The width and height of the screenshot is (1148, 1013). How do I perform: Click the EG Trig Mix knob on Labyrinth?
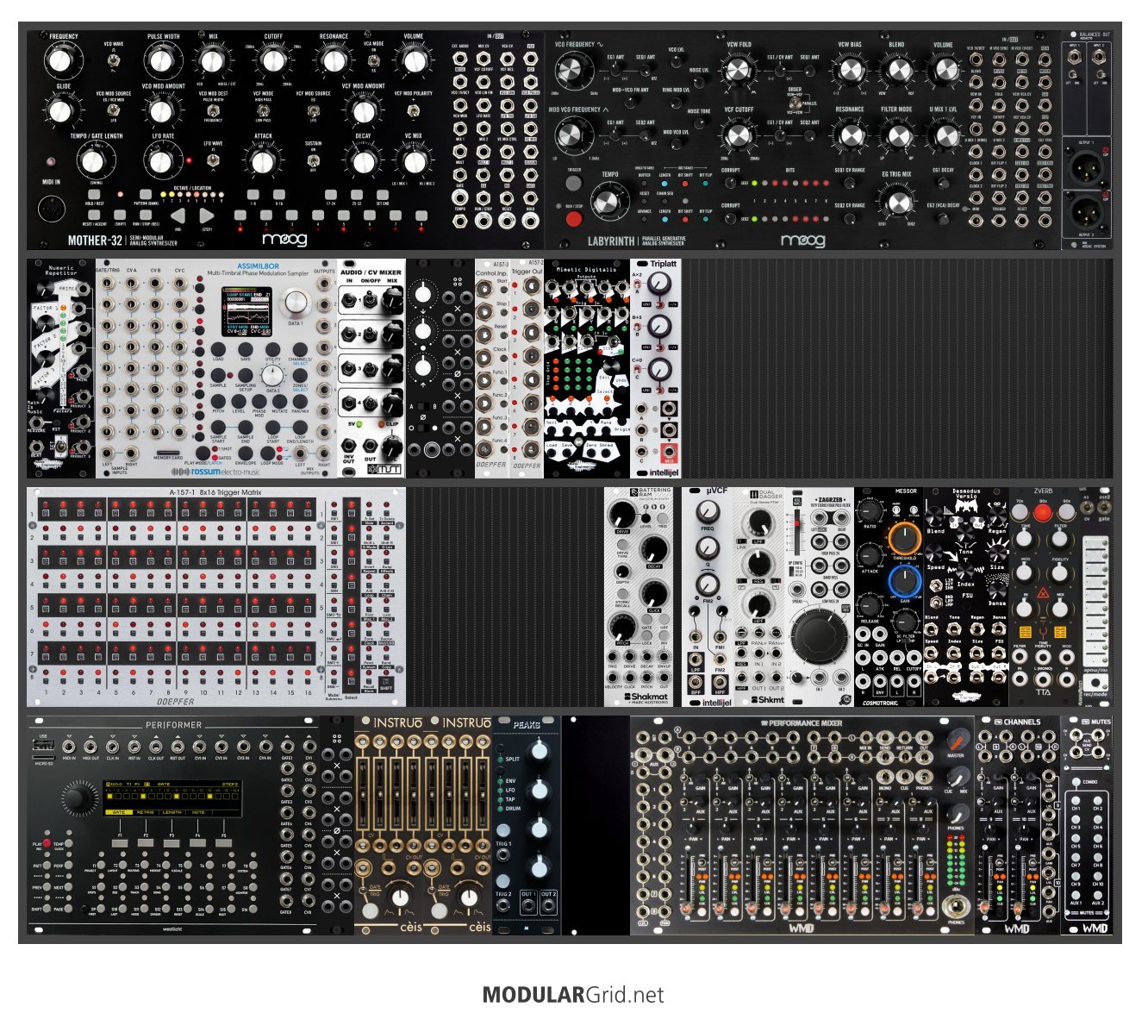click(897, 203)
